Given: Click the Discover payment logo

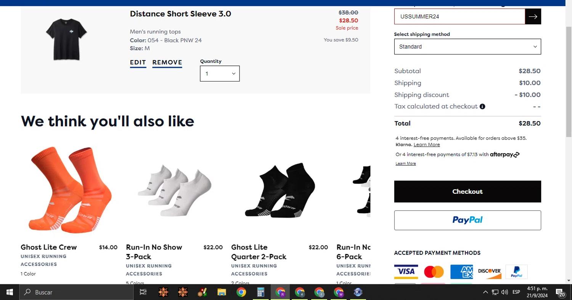Looking at the screenshot, I should (x=489, y=272).
